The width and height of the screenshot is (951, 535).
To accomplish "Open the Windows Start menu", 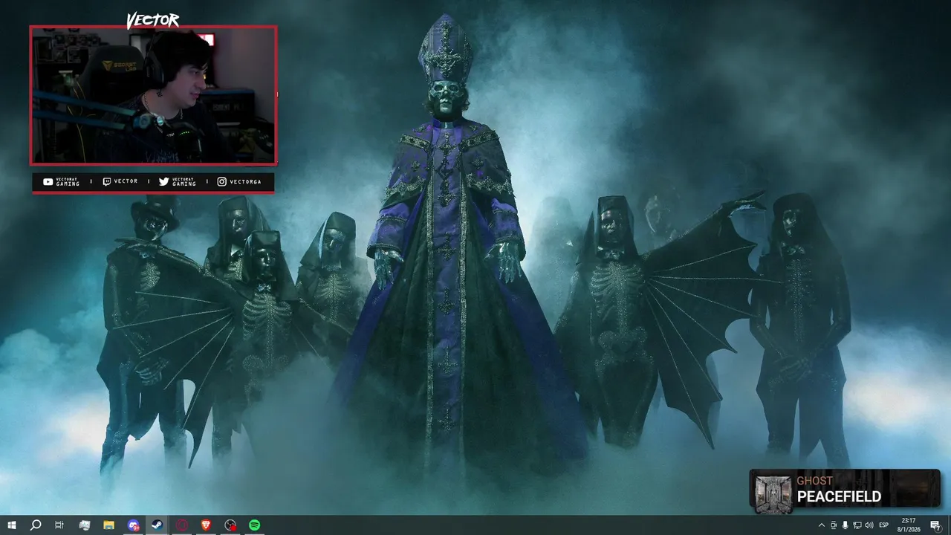I will (11, 525).
